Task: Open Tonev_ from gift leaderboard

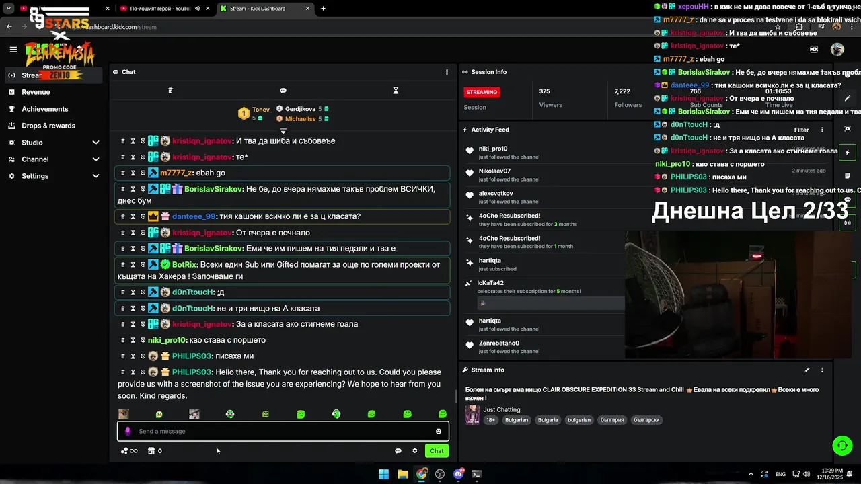Action: [262, 109]
